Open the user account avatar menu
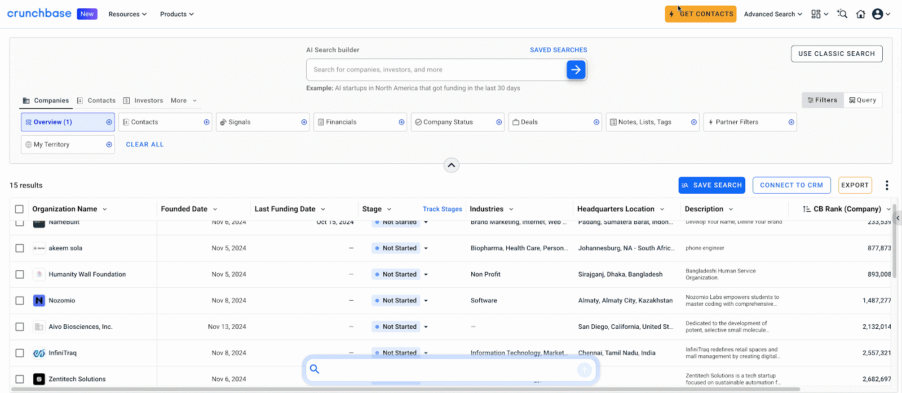Viewport: 902px width, 393px height. 877,14
